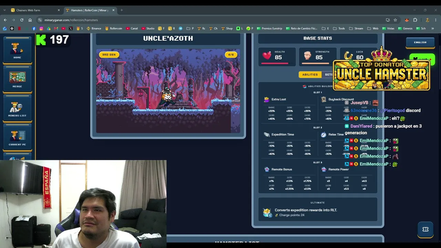Click the Remote Power ability icon
The width and height of the screenshot is (441, 248).
(x=324, y=169)
